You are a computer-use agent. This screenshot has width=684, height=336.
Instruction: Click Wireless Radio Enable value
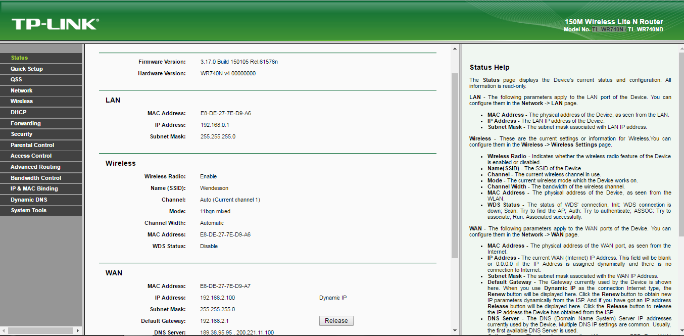[x=208, y=176]
